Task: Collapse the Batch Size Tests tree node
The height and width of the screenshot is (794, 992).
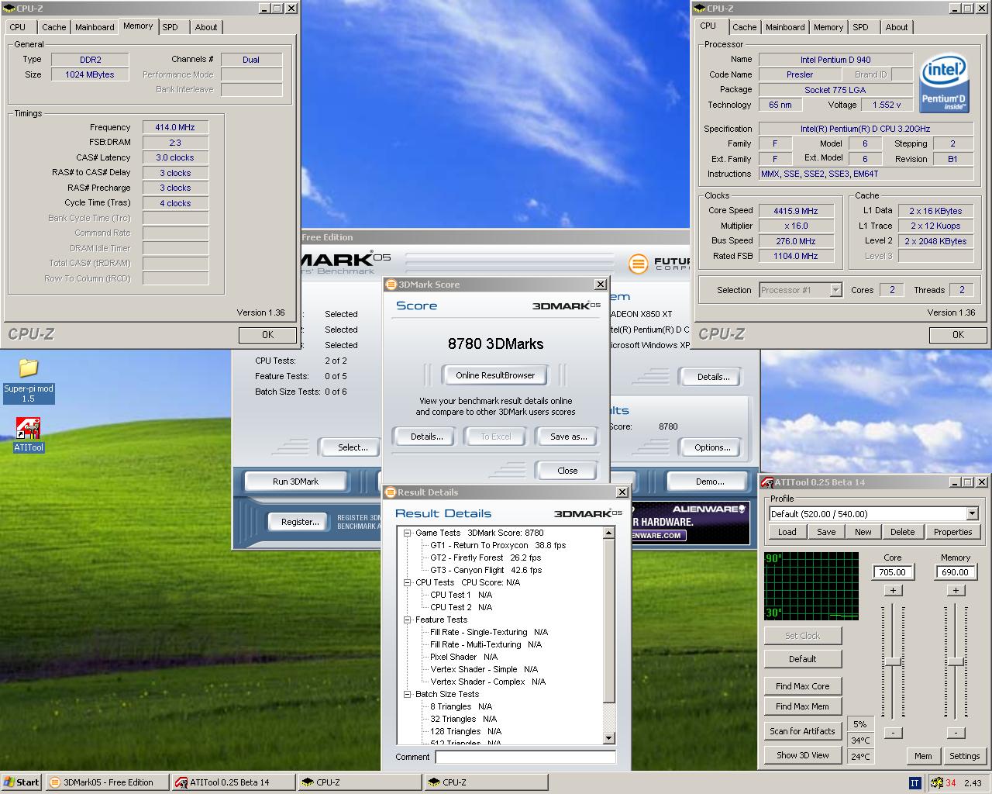Action: (408, 694)
